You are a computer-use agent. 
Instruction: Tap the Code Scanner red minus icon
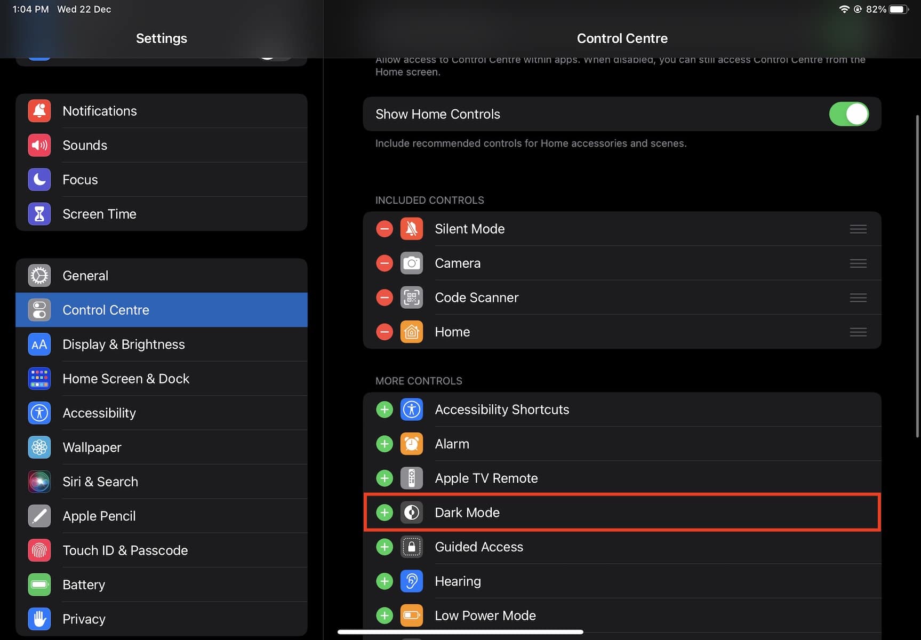384,298
